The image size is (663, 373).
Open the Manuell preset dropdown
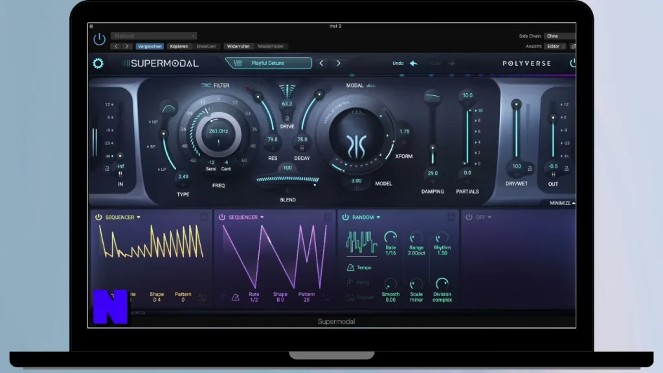click(x=154, y=36)
